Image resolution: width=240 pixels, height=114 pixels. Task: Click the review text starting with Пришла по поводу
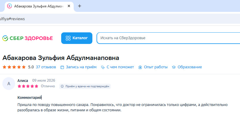point(122,107)
